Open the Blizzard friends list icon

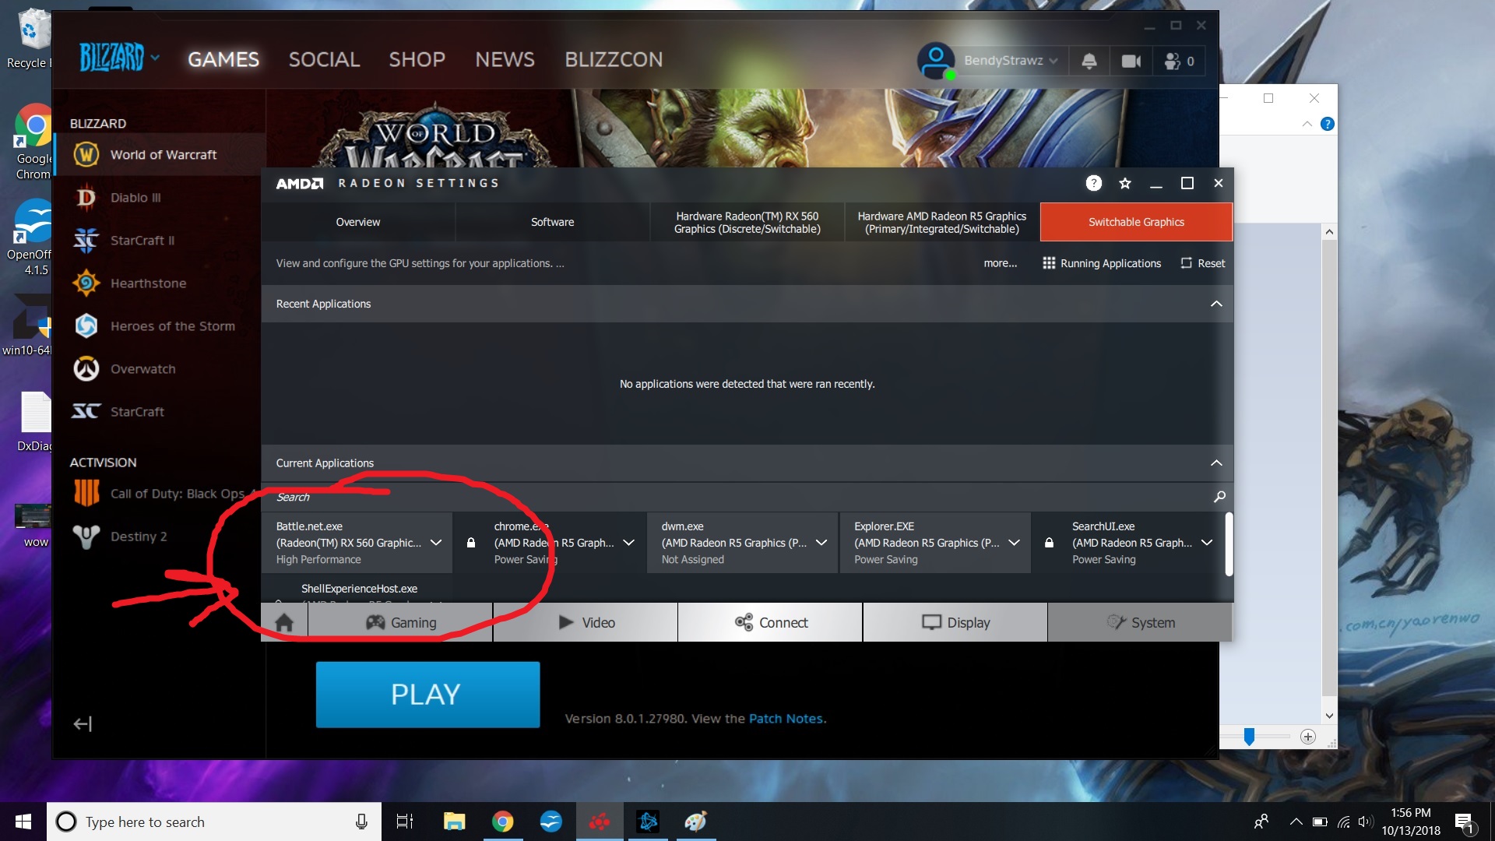point(1180,61)
